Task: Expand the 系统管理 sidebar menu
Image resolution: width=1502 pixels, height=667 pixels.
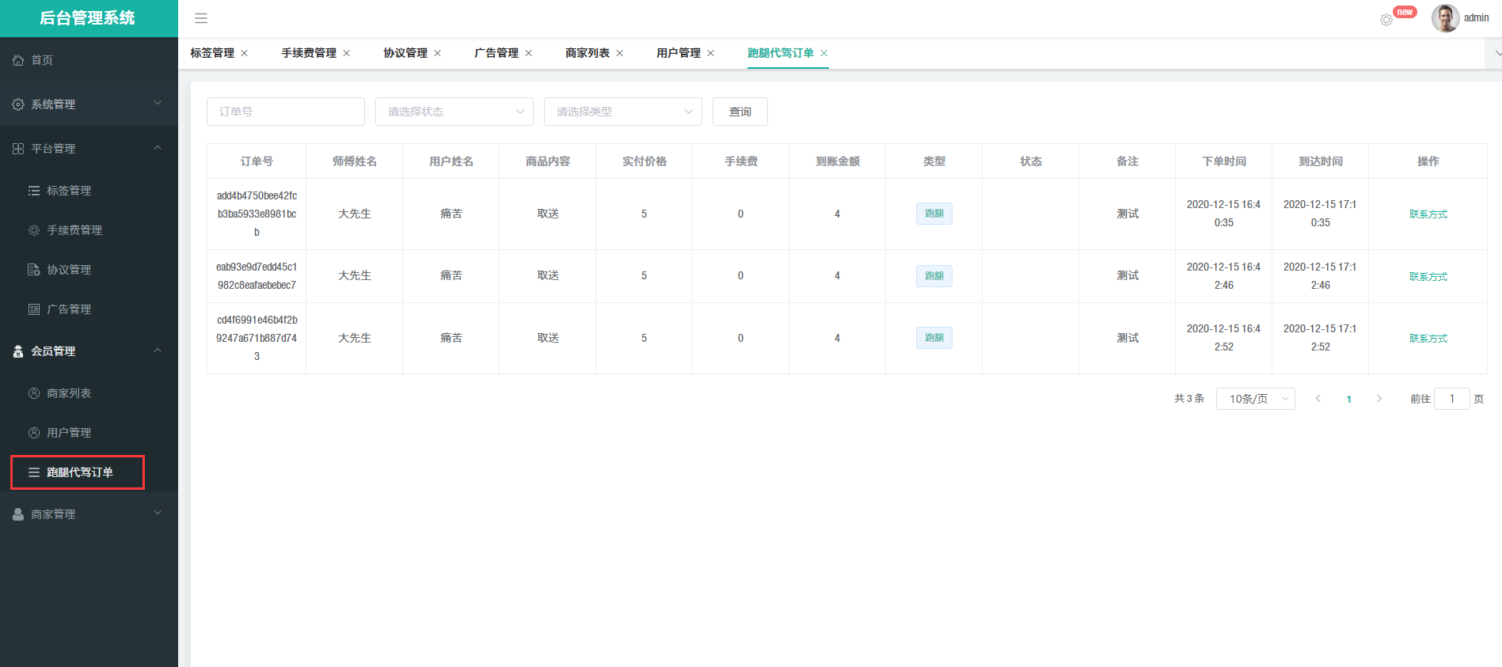Action: [x=89, y=104]
